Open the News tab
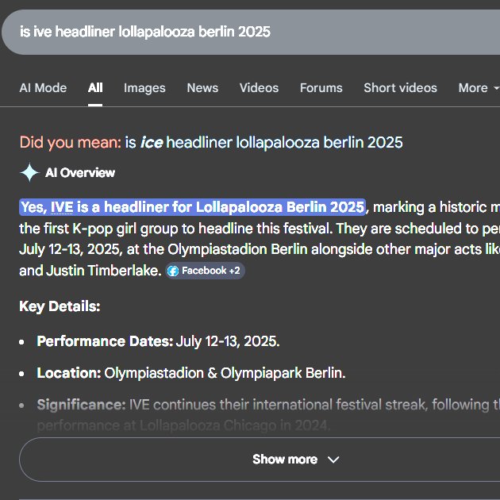Viewport: 500px width, 500px height. [202, 87]
